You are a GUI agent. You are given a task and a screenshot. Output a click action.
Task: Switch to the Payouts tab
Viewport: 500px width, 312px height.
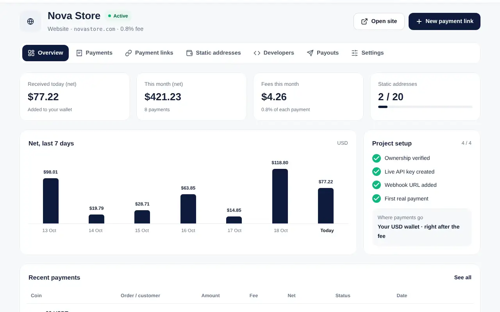pos(323,53)
